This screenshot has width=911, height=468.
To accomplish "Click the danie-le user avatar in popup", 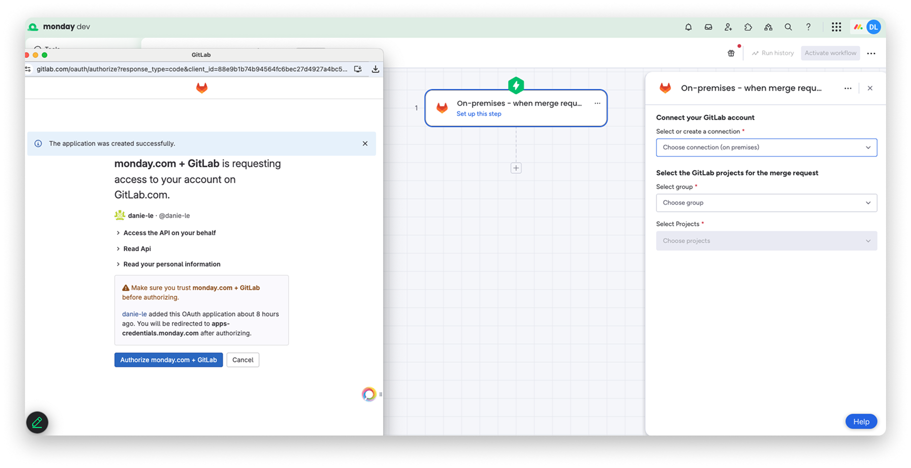I will pos(119,215).
